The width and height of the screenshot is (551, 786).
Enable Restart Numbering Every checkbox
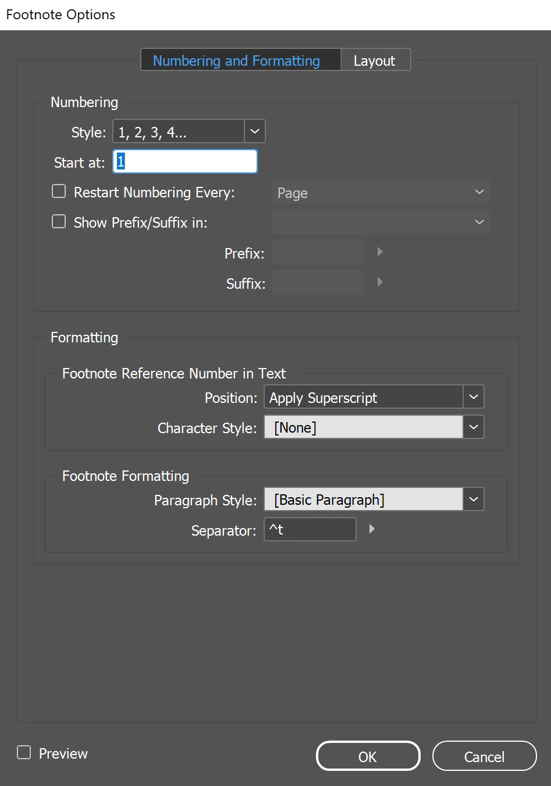coord(59,192)
